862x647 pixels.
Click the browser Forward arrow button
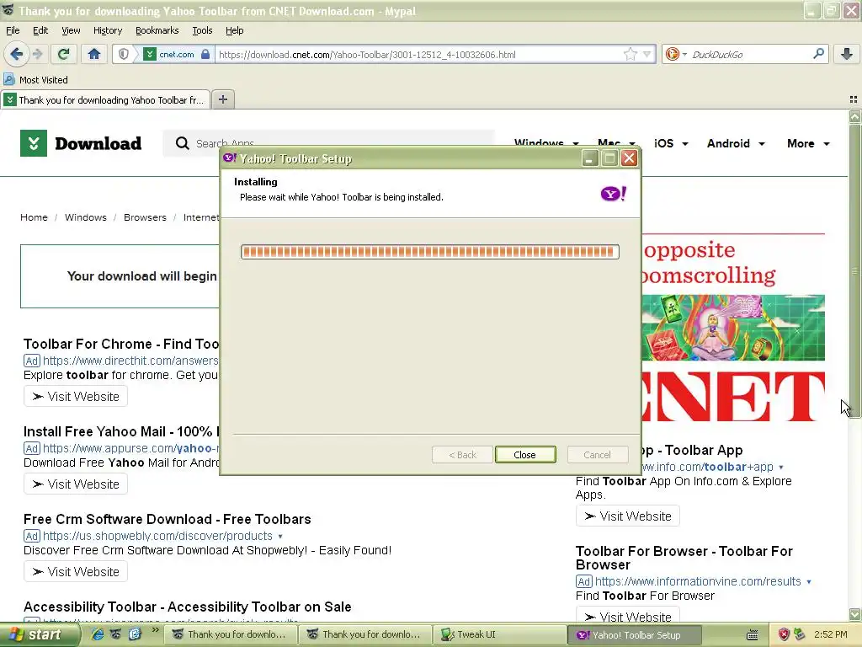[37, 54]
